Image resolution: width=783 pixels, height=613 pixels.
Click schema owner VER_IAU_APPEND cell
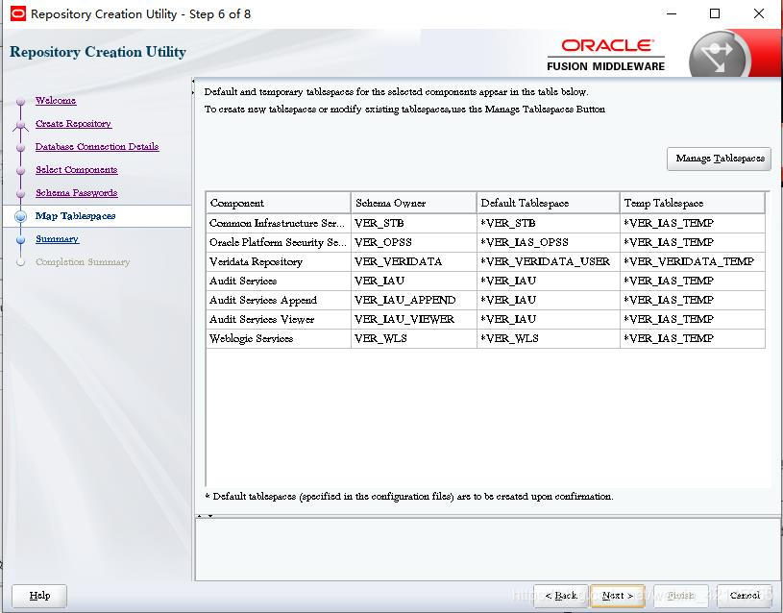point(413,301)
